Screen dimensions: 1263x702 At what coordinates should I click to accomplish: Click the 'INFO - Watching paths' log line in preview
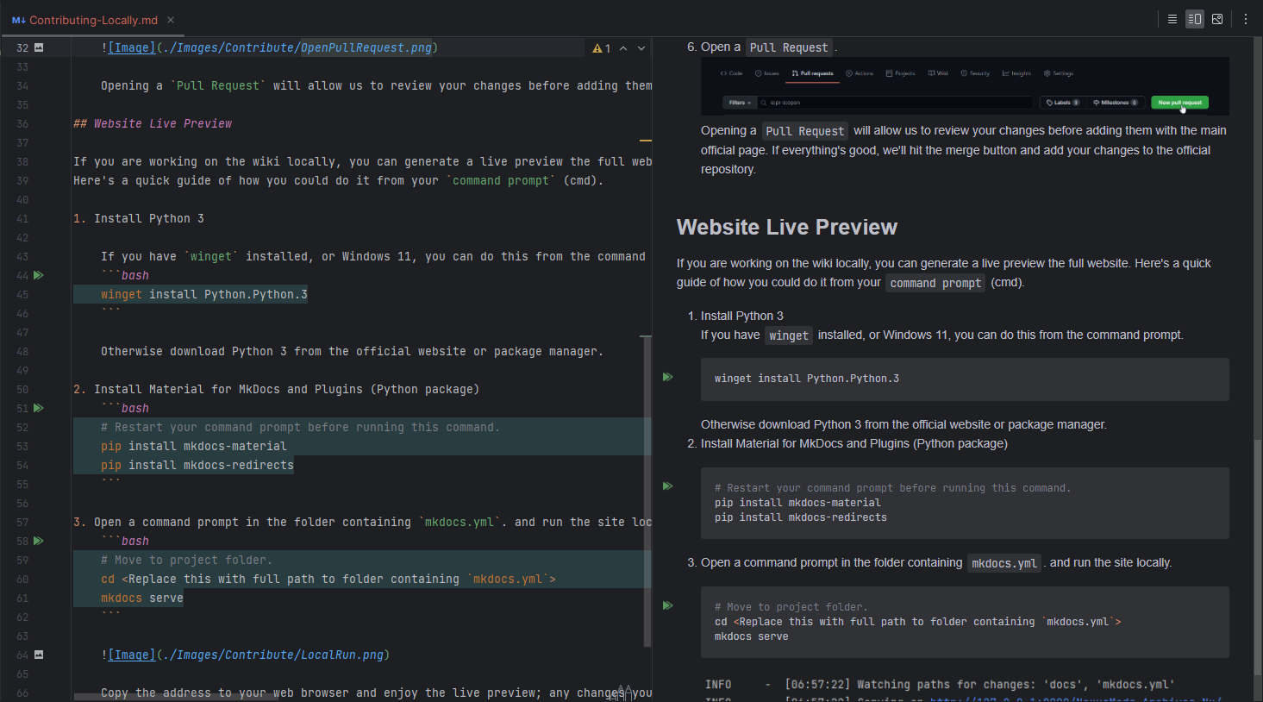click(940, 684)
